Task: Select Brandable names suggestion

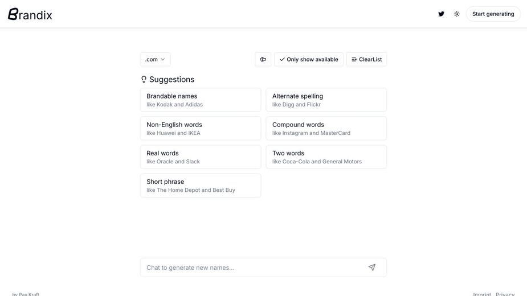Action: (201, 100)
